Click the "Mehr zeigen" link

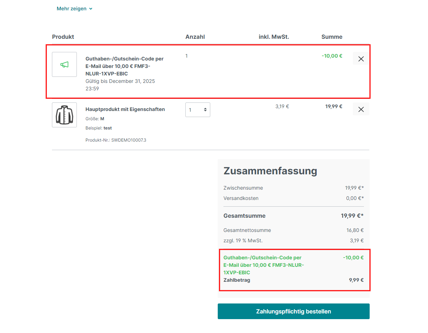(72, 9)
